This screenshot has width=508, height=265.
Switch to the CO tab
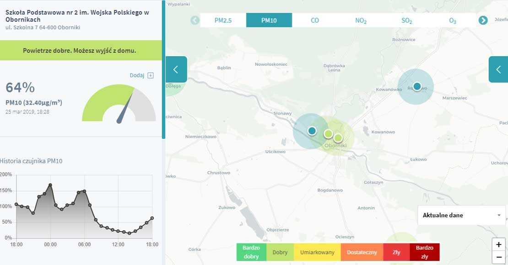[x=315, y=20]
